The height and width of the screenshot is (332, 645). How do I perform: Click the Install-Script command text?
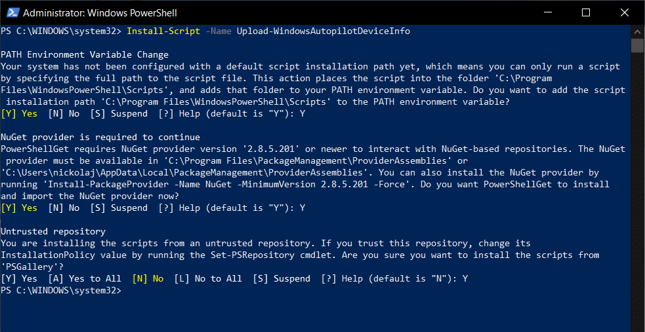tap(164, 31)
